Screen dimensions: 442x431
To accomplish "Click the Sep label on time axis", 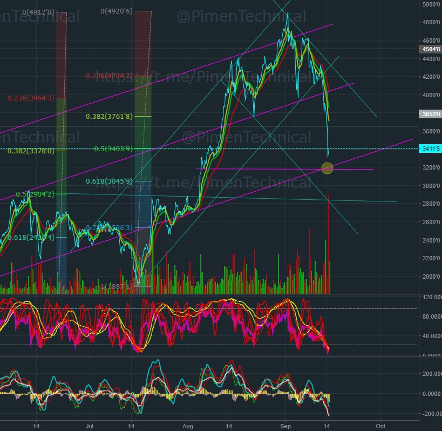I will (x=285, y=426).
